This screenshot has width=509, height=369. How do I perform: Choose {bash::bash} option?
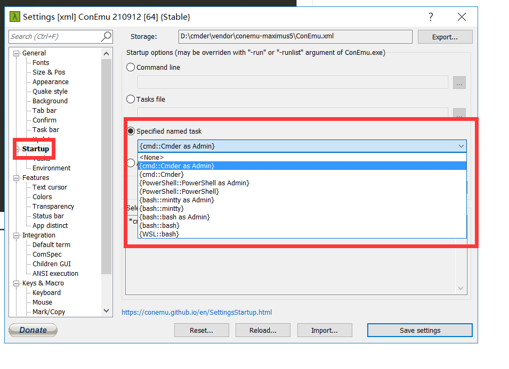click(302, 225)
